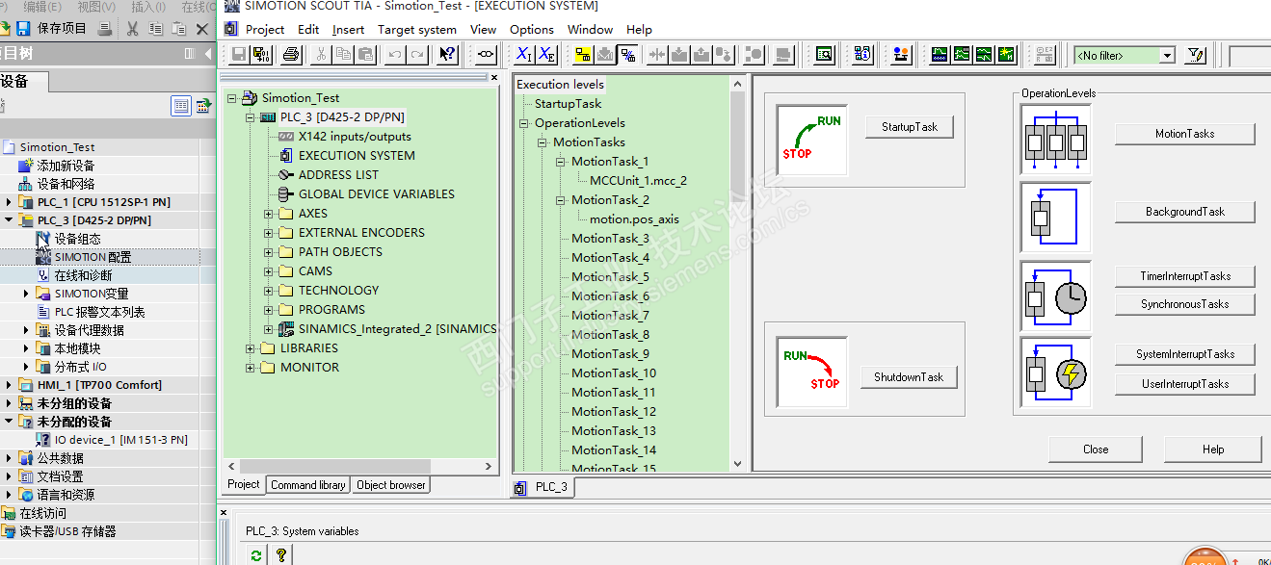Select the PLC_3 tab below the execution levels
Viewport: 1271px width, 565px height.
tap(543, 487)
